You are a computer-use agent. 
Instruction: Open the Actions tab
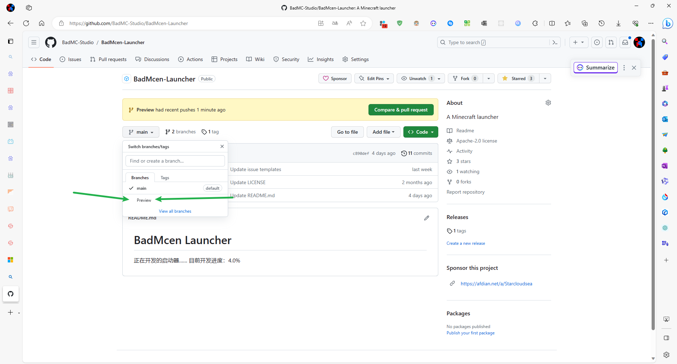[190, 59]
